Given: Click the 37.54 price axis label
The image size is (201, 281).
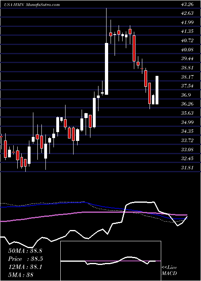Looking at the screenshot, I should point(187,86).
